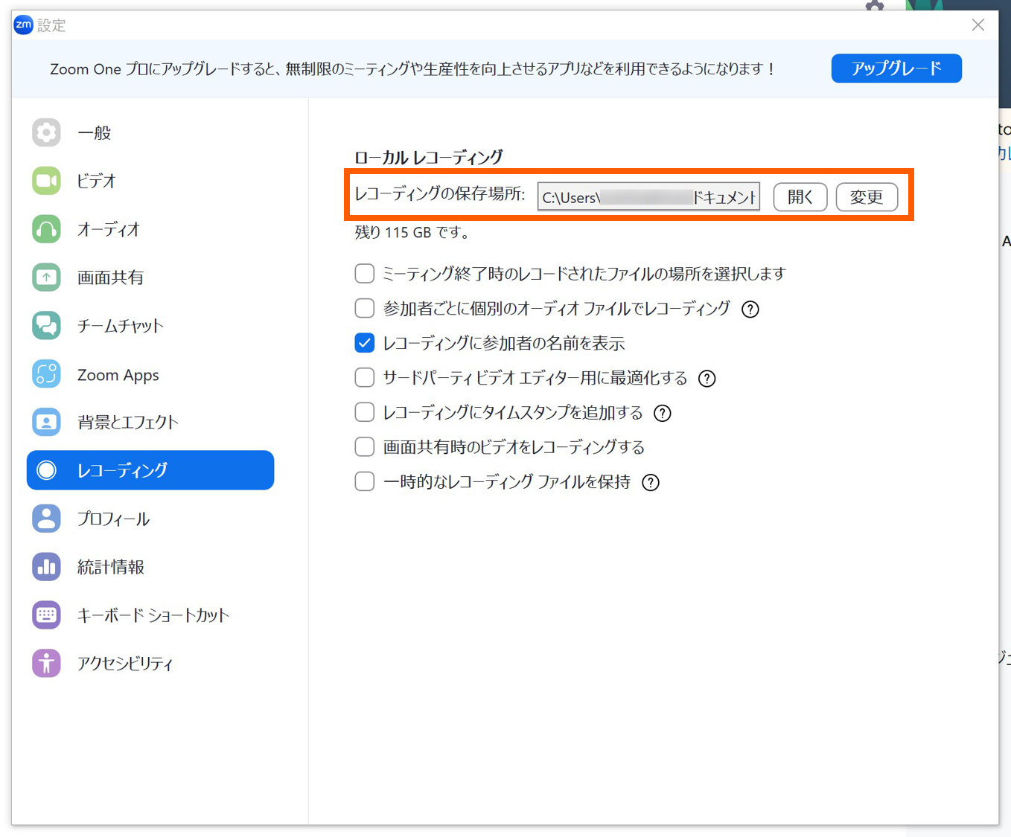The image size is (1011, 837).
Task: Click Background and Effects (背景とエフェクト) icon
Action: tap(46, 422)
